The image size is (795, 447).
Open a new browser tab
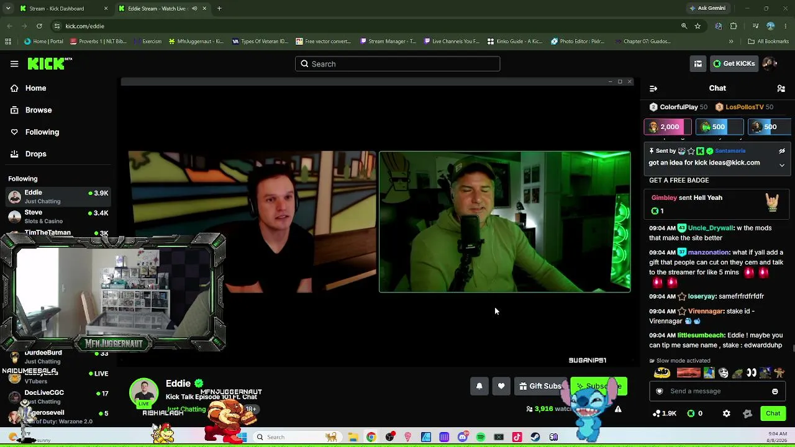219,9
